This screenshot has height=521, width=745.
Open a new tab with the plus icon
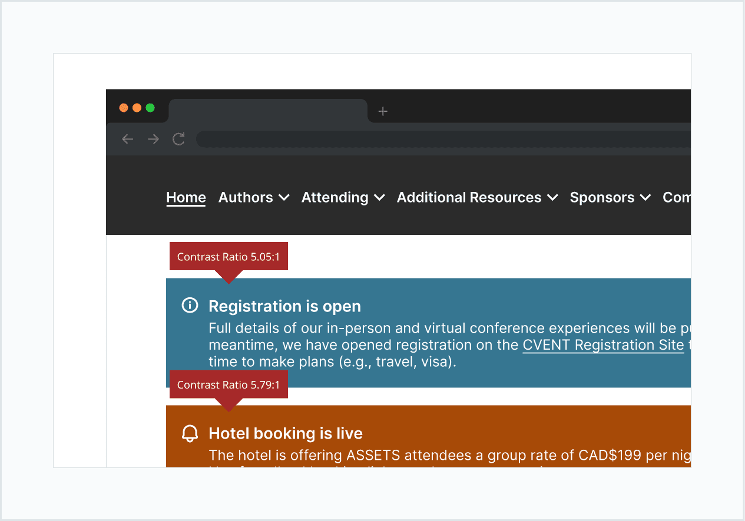[x=383, y=111]
